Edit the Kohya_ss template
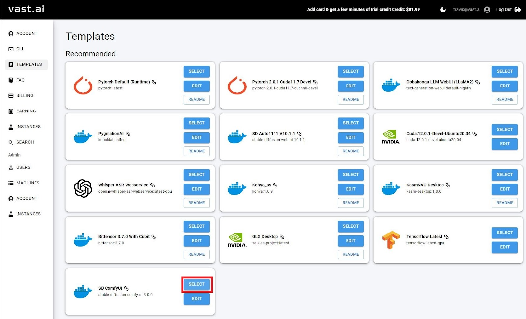526x319 pixels. (x=351, y=189)
